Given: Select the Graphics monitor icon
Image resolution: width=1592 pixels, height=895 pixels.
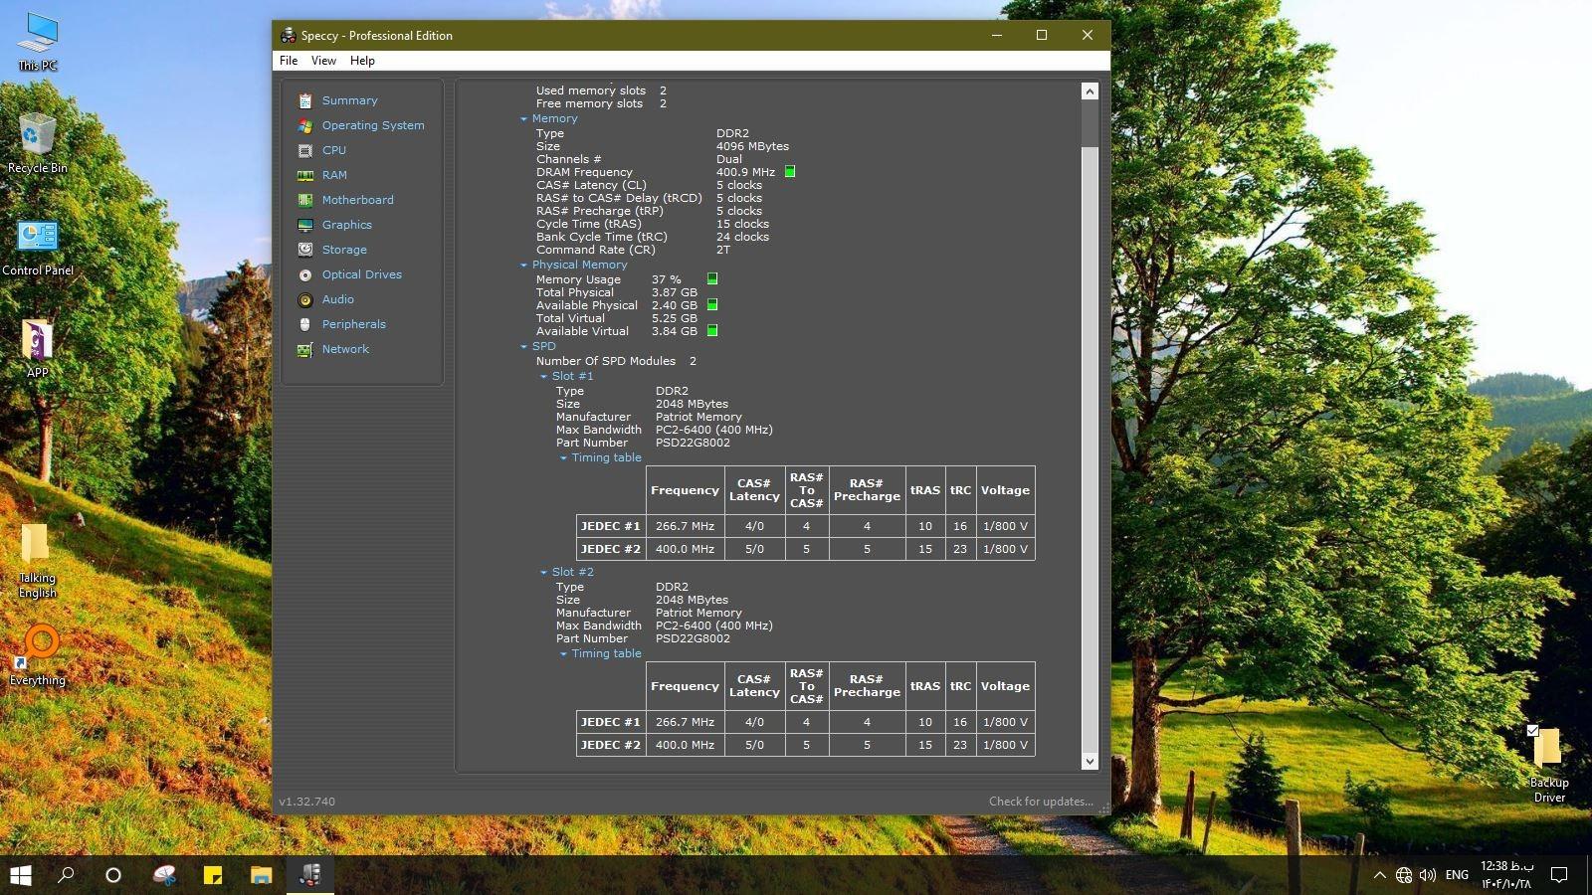Looking at the screenshot, I should coord(305,225).
